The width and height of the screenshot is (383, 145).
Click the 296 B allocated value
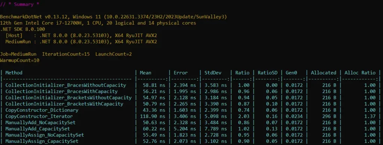[329, 117]
